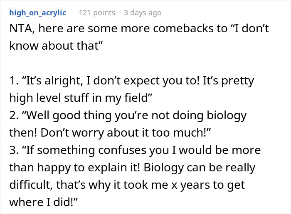Click the number 1 of the first comeback
Screen dimensions: 291x214
pyautogui.click(x=11, y=81)
